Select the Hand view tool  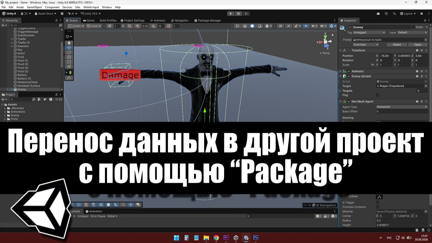(69, 43)
